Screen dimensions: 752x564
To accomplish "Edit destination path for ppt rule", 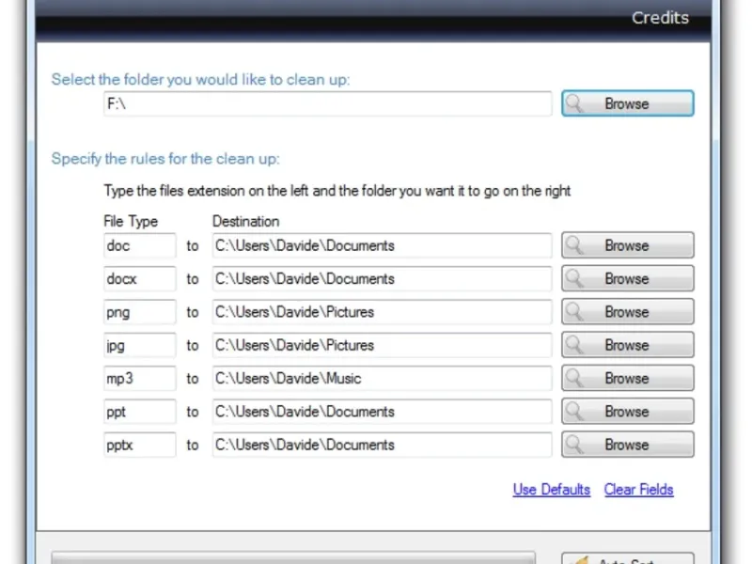I will [382, 412].
